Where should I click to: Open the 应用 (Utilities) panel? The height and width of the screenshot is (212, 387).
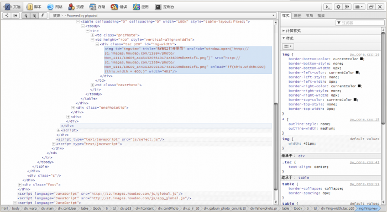(141, 7)
